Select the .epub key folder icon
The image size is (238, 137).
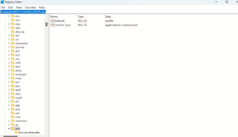[x=13, y=97]
